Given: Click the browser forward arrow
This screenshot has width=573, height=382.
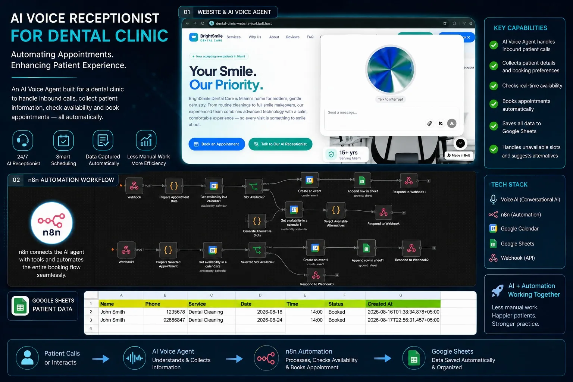Looking at the screenshot, I should (195, 23).
